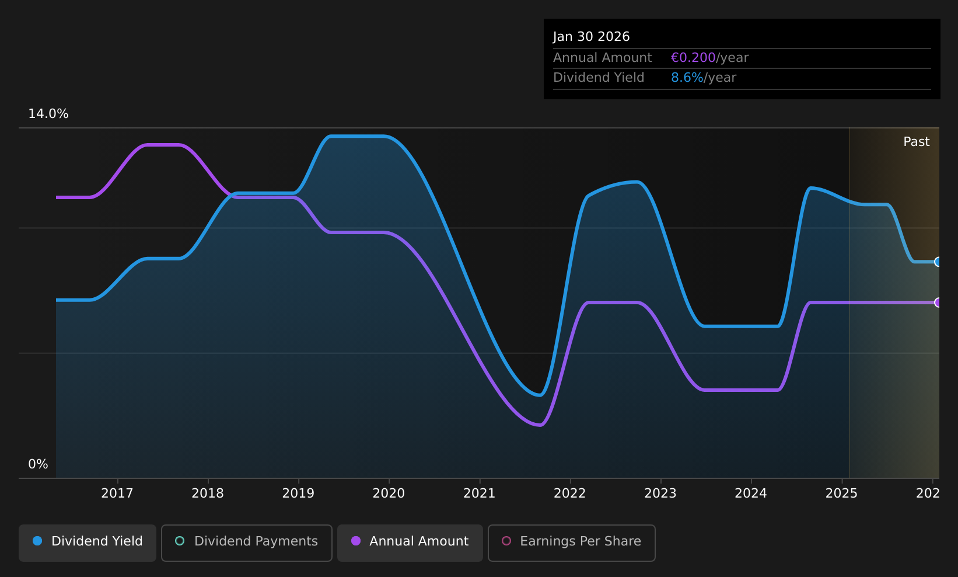Click the 2022 x-axis label

coord(570,493)
